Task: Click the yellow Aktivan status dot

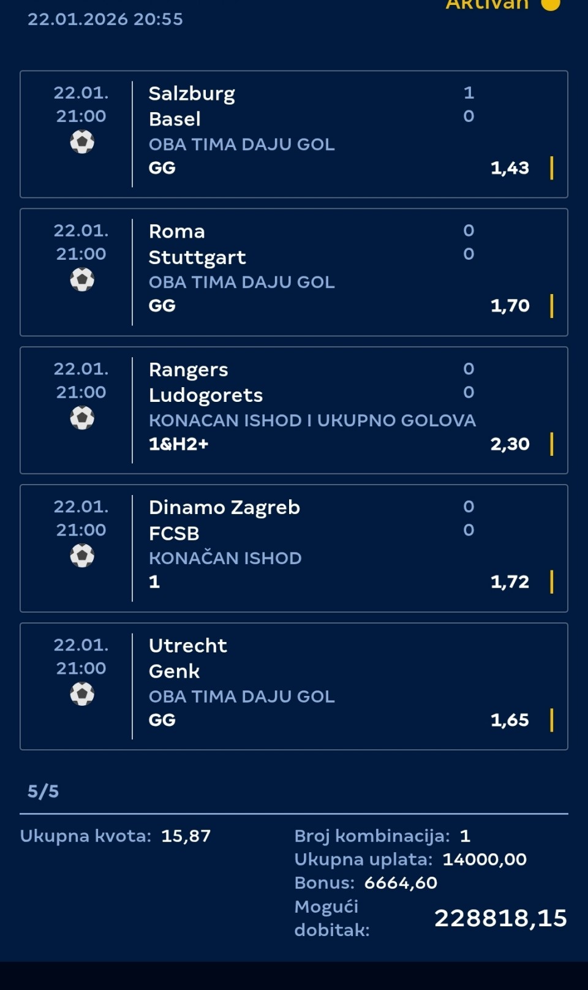Action: 551,4
